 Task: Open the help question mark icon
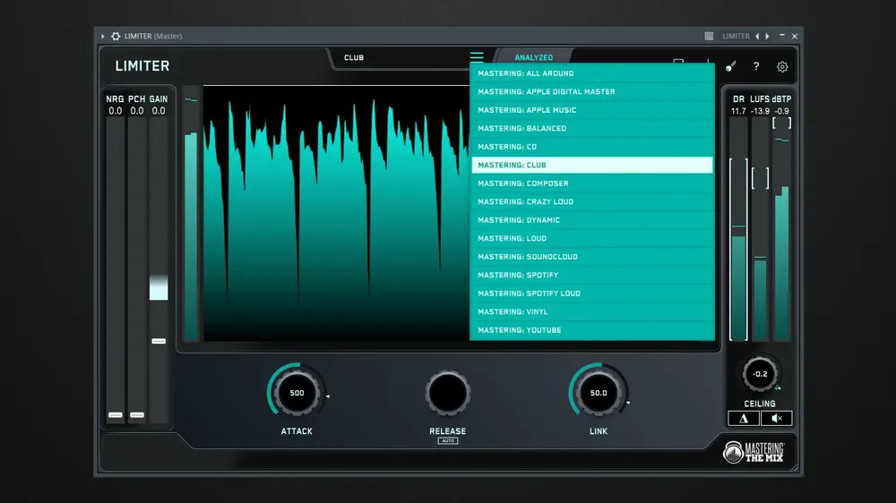(756, 66)
